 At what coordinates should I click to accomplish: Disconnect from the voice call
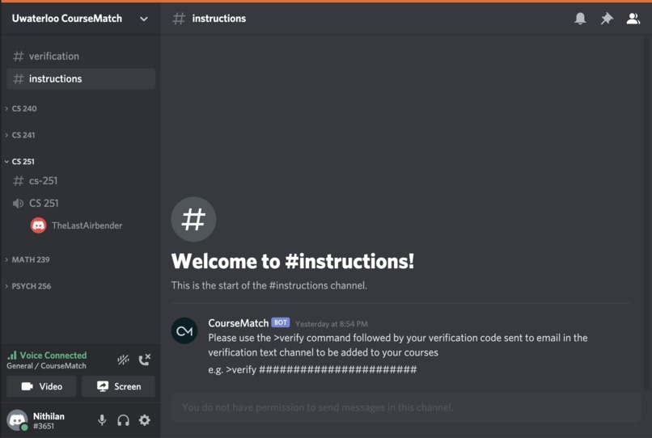pos(144,360)
